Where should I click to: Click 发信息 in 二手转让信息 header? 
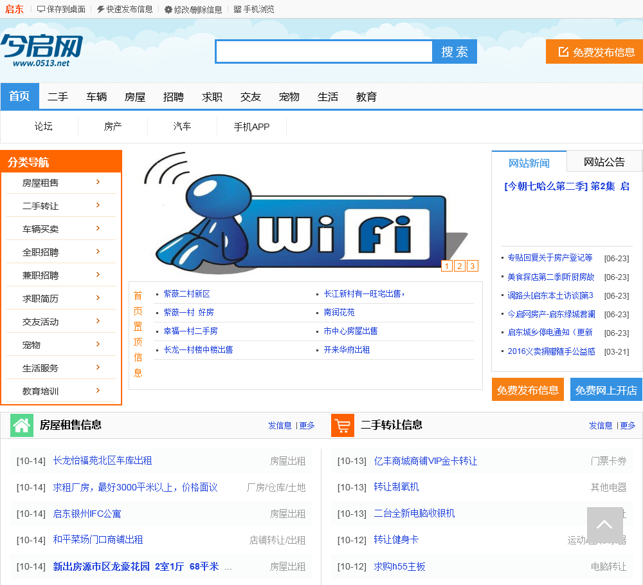tap(601, 425)
